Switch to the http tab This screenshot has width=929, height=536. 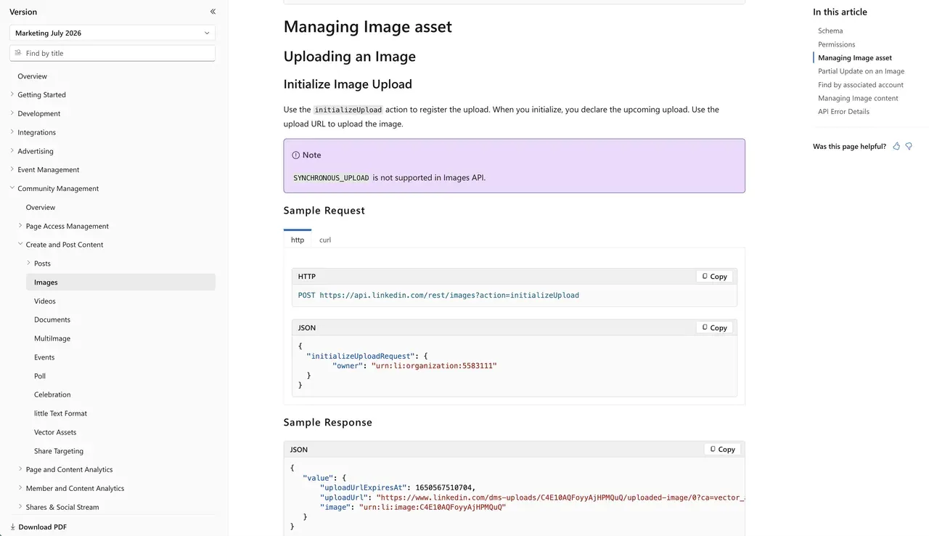[298, 239]
